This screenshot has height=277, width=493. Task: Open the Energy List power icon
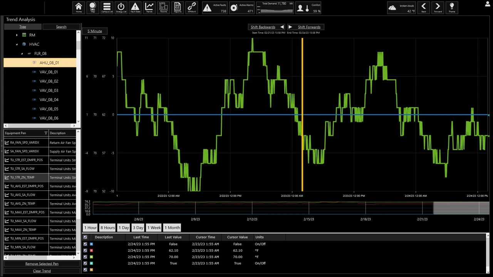tap(121, 7)
